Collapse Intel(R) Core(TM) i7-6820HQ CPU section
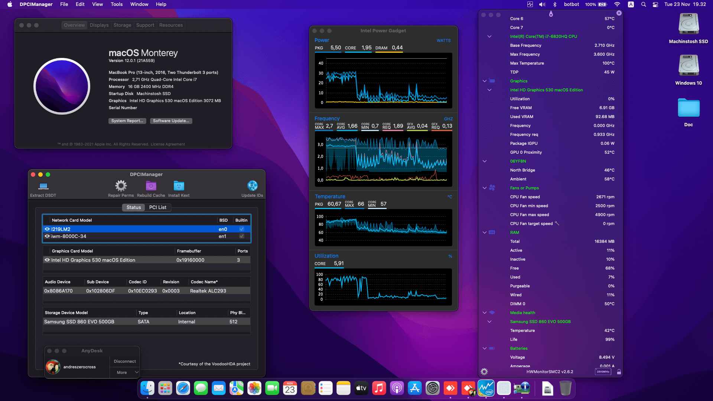The image size is (713, 401). point(489,36)
